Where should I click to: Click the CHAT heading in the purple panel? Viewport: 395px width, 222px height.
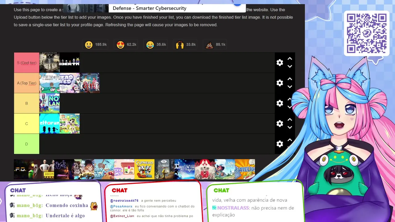(18, 191)
